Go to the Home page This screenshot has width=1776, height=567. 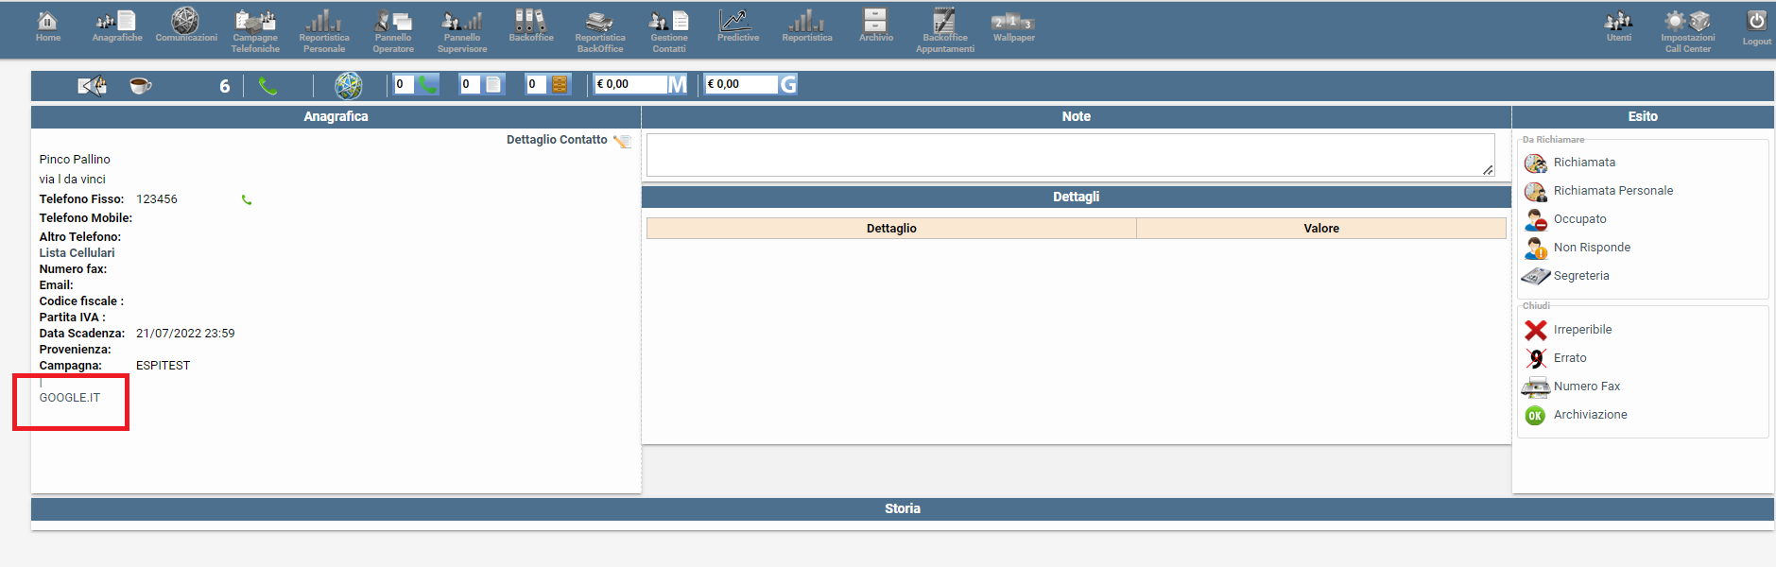[47, 26]
